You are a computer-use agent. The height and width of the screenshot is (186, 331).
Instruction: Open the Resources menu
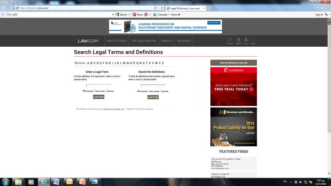pyautogui.click(x=184, y=41)
